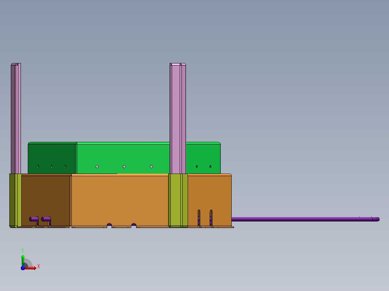The image size is (389, 291).
Task: Select the right purple pin on the brown panel
Action: click(x=46, y=219)
